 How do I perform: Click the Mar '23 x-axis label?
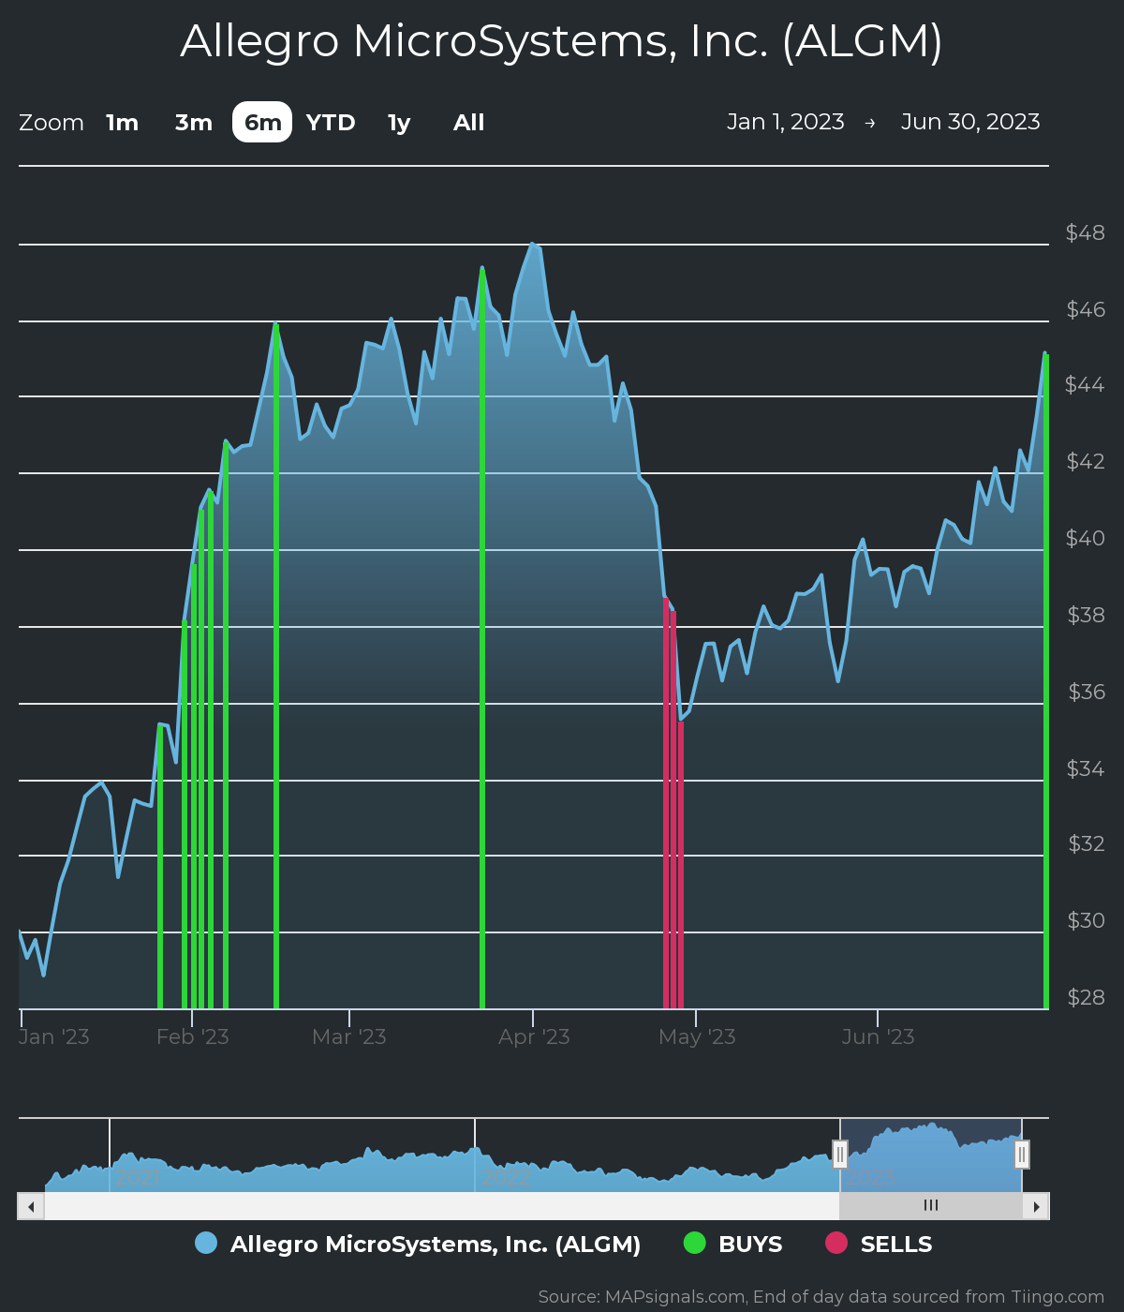pyautogui.click(x=348, y=1036)
